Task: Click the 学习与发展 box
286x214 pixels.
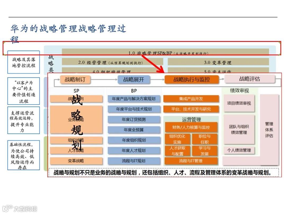Action: pyautogui.click(x=204, y=151)
